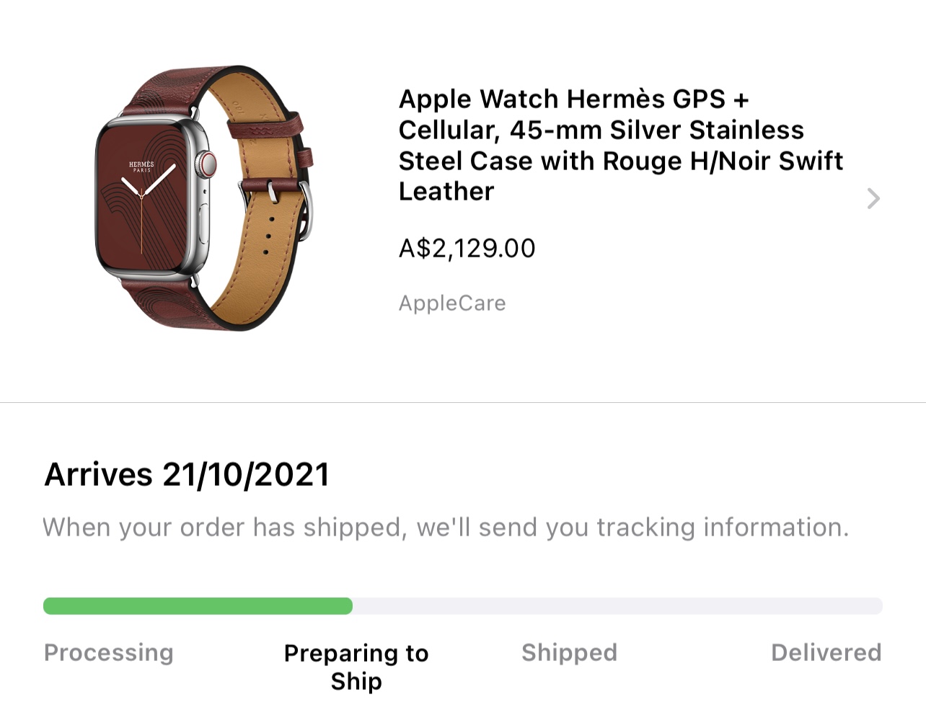Click the Arrives 21/10/2021 heading
The width and height of the screenshot is (926, 728).
point(188,475)
